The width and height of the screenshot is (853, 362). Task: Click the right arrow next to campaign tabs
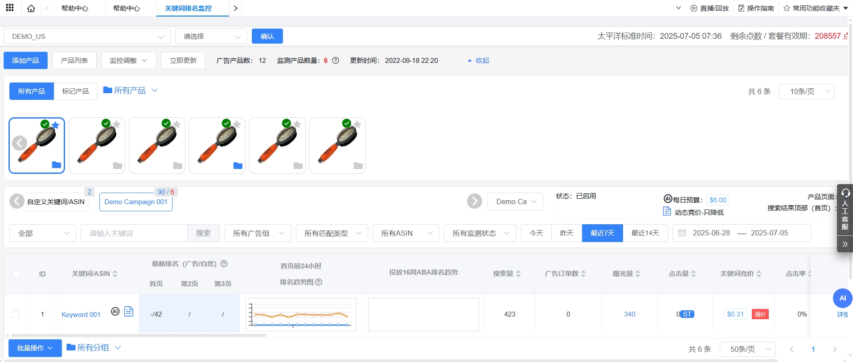point(474,202)
